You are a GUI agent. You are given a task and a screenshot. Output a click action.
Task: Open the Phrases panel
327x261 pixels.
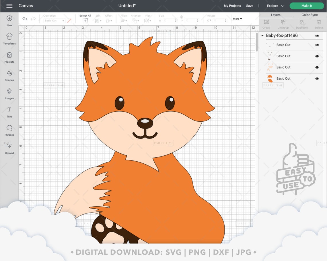point(9,130)
